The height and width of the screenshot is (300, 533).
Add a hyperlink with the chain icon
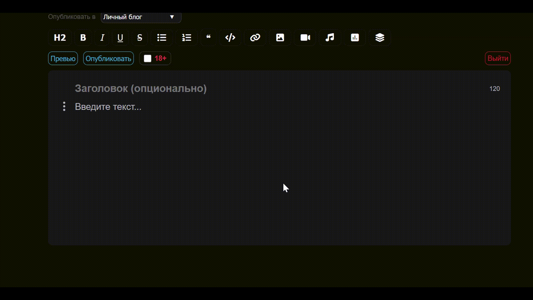[255, 37]
